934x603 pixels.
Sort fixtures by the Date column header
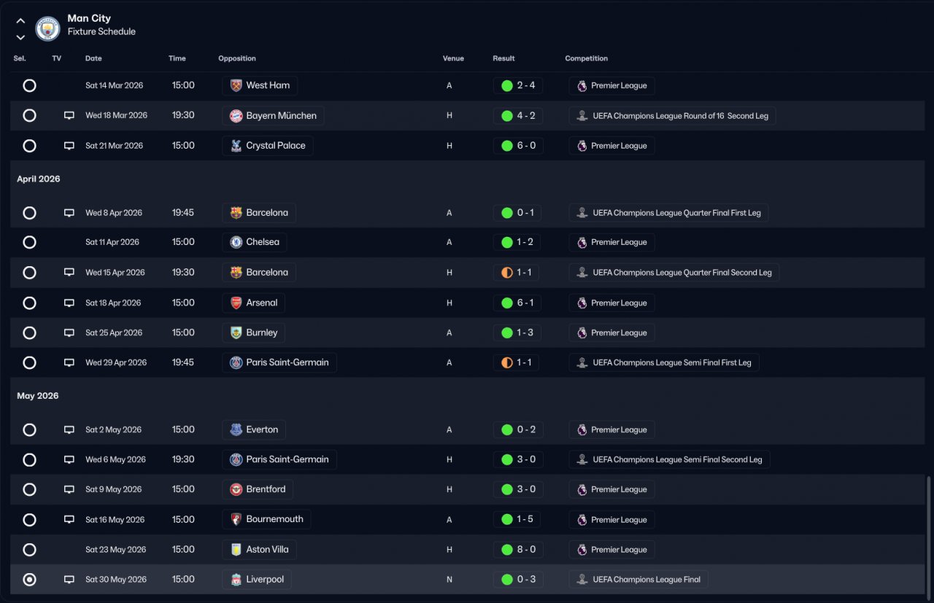[x=93, y=58]
